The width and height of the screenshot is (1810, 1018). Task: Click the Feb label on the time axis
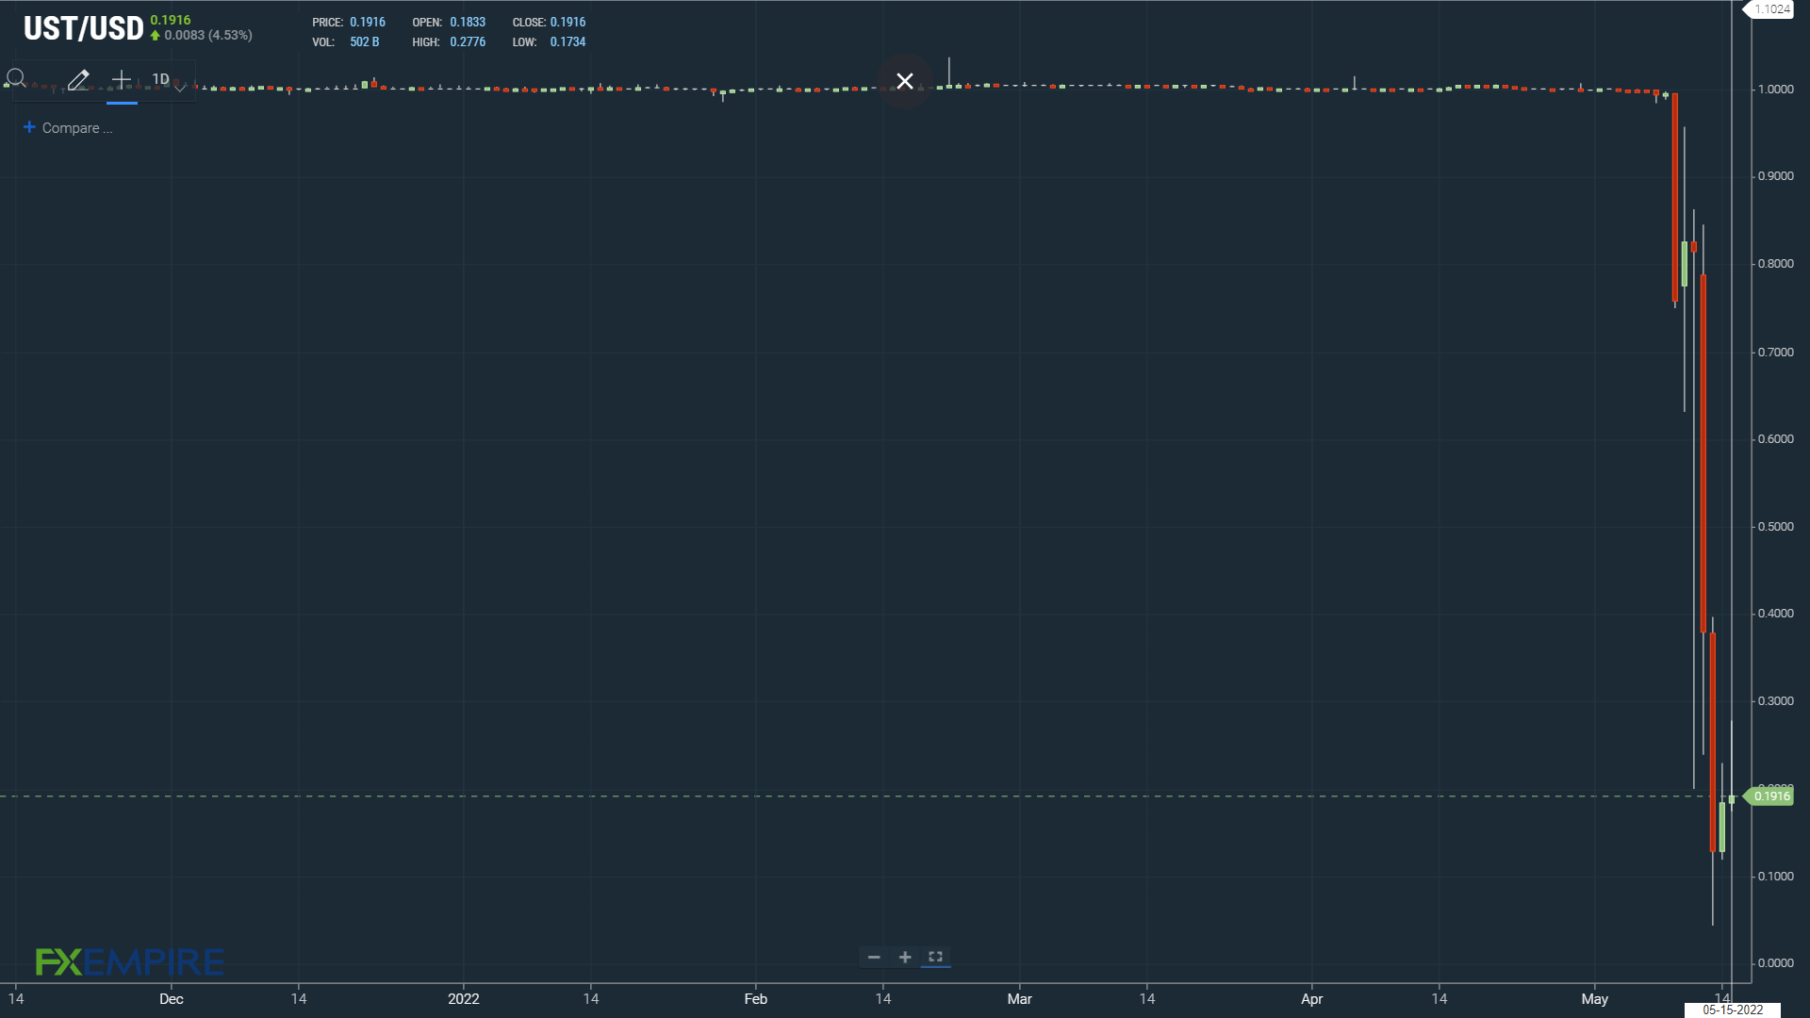755,999
